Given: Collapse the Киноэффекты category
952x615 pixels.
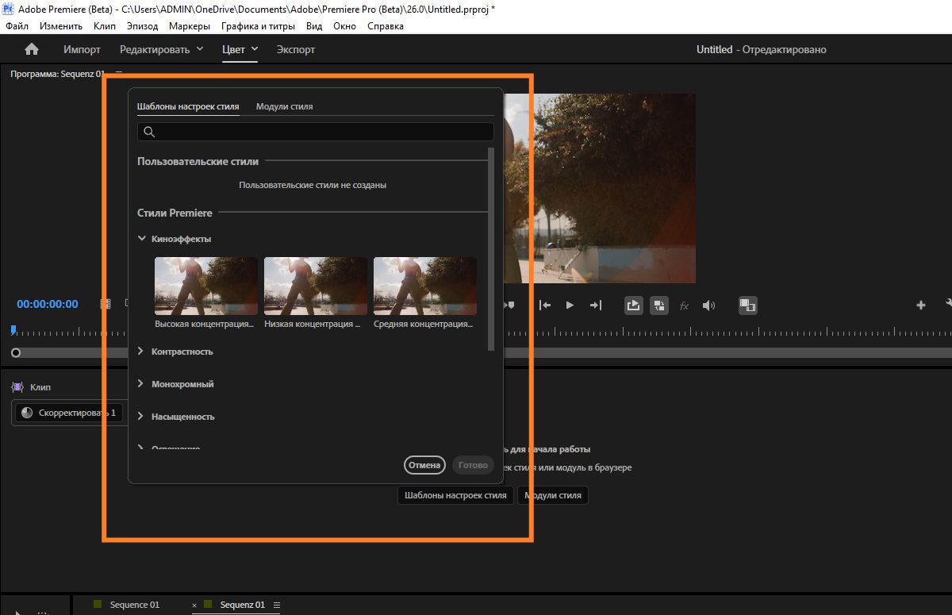Looking at the screenshot, I should [x=142, y=239].
